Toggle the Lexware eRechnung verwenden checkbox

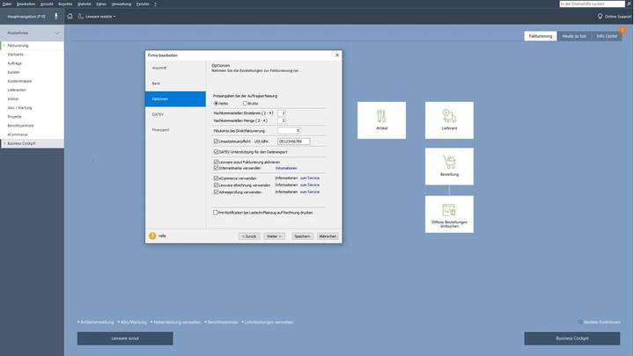coord(216,185)
